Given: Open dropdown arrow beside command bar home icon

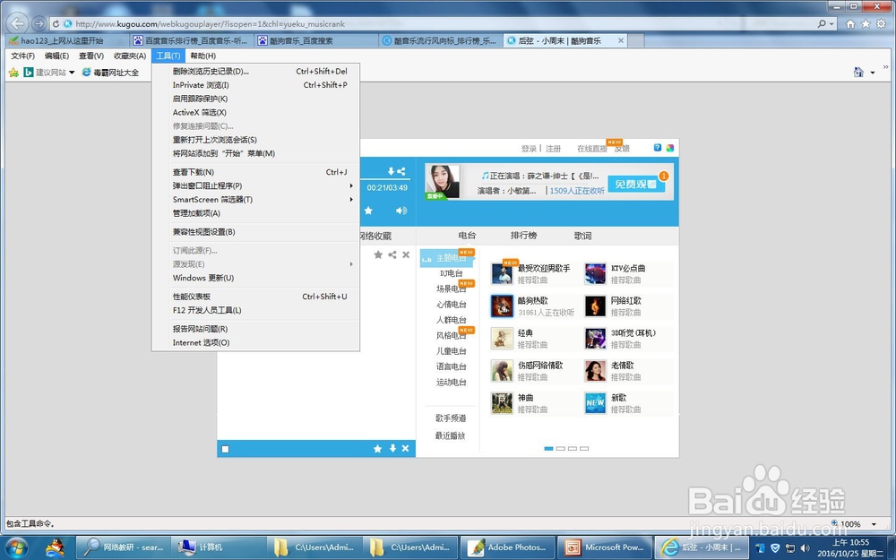Looking at the screenshot, I should tap(873, 73).
